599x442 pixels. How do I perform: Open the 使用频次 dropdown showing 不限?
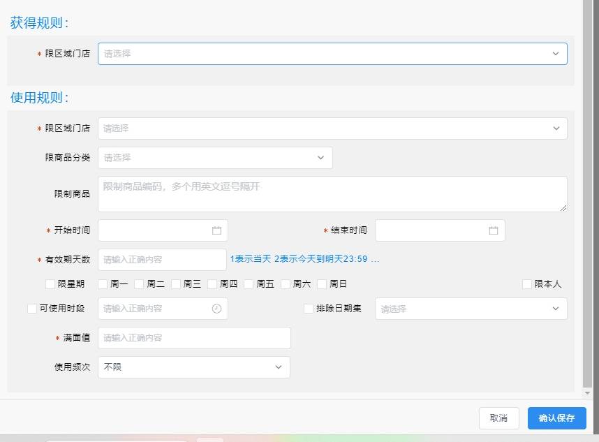click(x=194, y=367)
